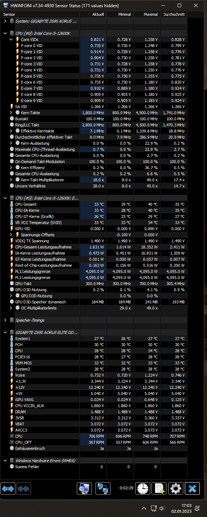The height and width of the screenshot is (517, 207).
Task: Click the lightning icon of PL1 Leistungsgrenze
Action: (x=12, y=271)
